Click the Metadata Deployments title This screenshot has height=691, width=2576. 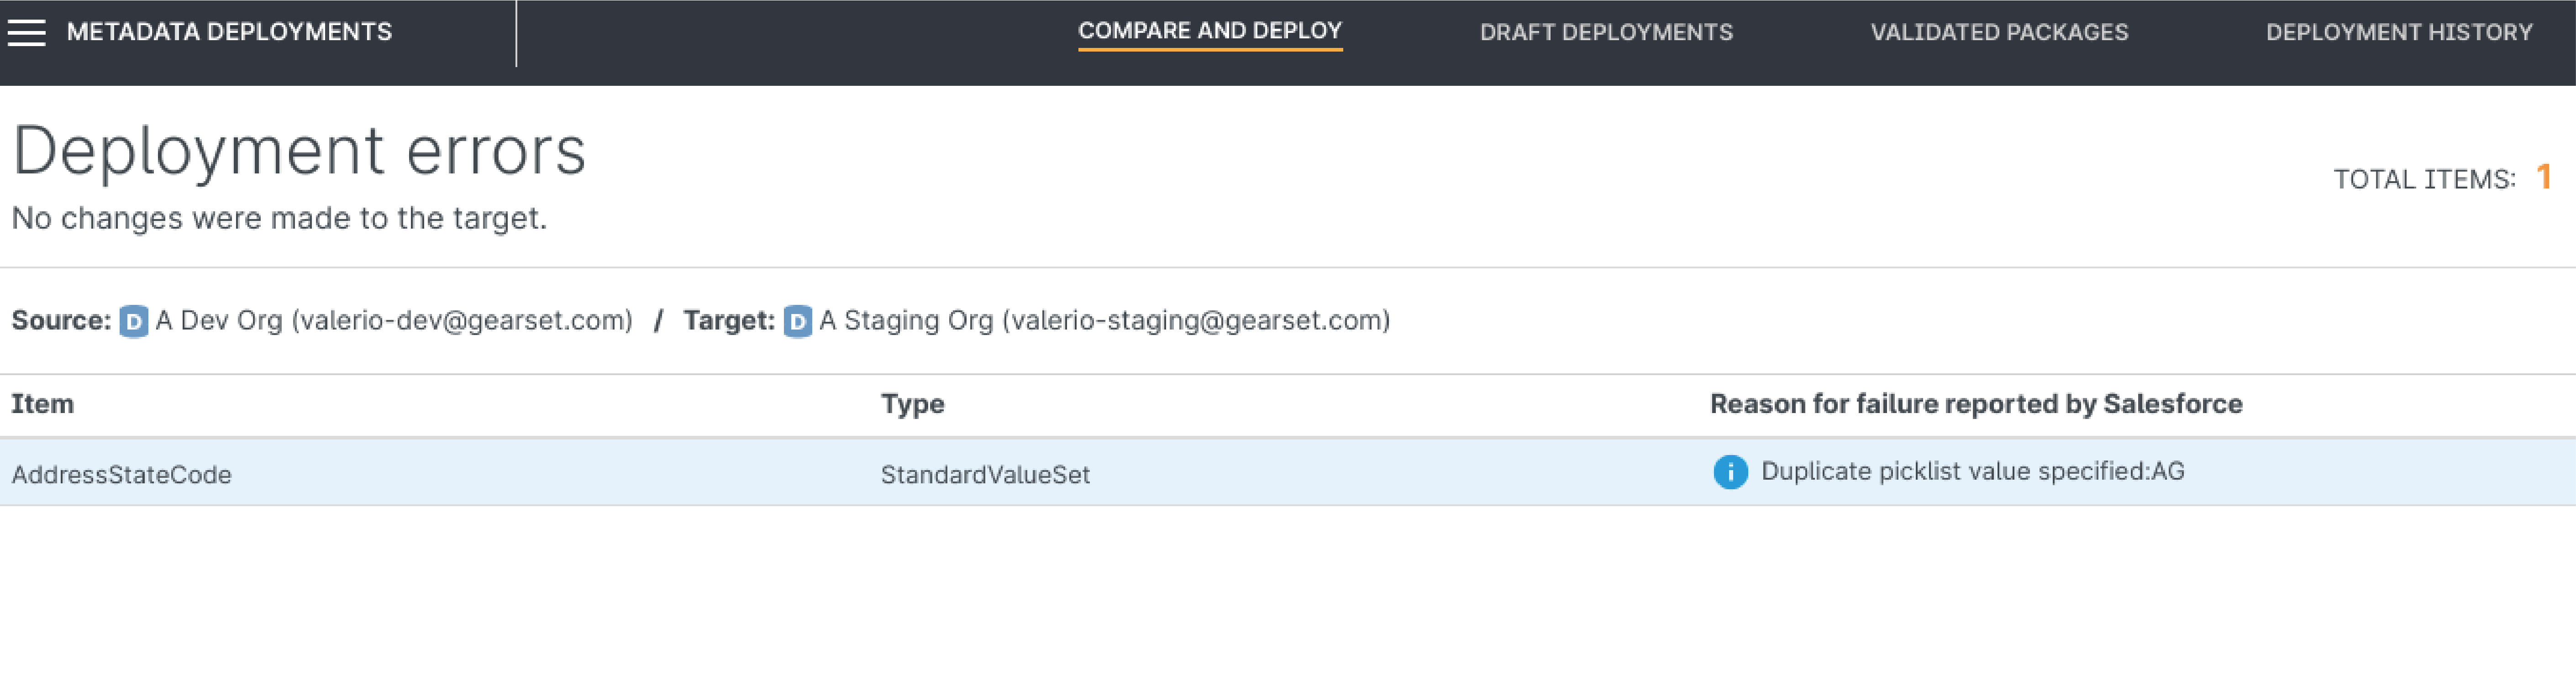[x=229, y=33]
